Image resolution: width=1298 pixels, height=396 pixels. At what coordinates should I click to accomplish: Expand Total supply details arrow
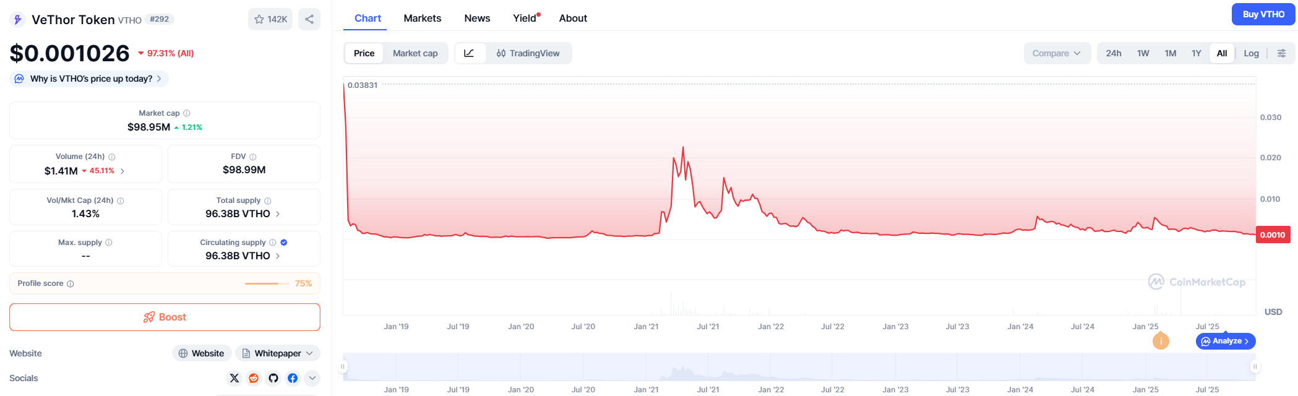[x=278, y=214]
